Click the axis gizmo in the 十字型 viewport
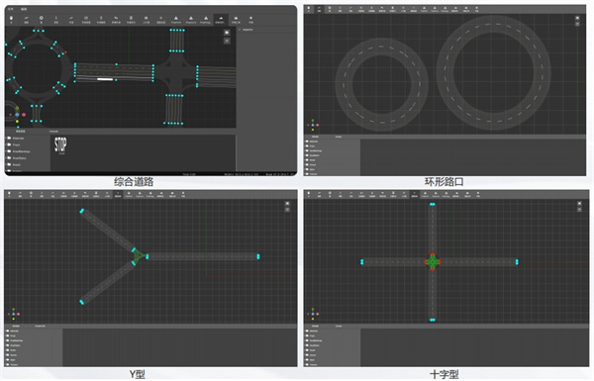 (313, 314)
